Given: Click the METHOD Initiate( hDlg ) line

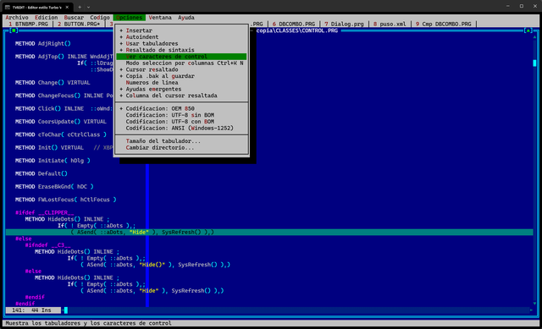Looking at the screenshot, I should (53, 161).
